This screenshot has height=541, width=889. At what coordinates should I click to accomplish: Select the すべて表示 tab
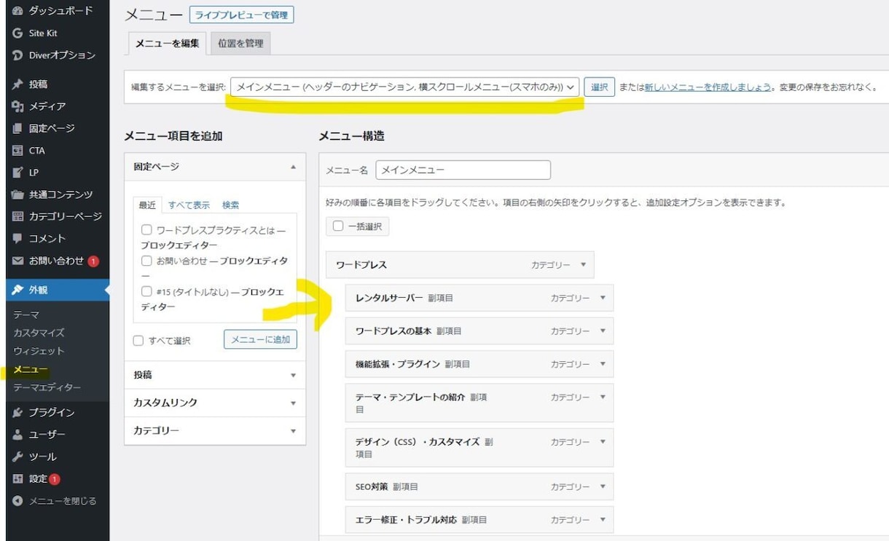pyautogui.click(x=189, y=205)
